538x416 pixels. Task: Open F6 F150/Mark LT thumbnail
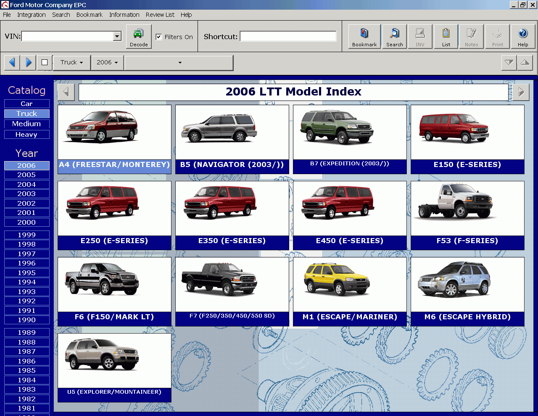pyautogui.click(x=114, y=291)
